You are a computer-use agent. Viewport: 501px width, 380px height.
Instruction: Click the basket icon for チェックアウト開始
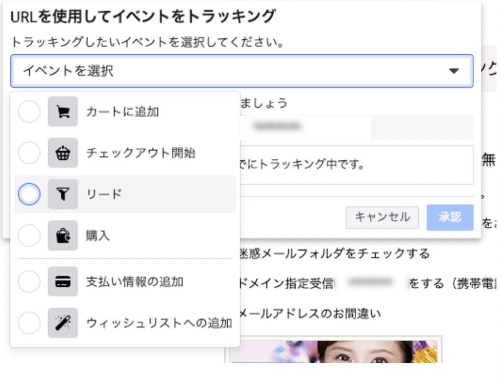(63, 153)
